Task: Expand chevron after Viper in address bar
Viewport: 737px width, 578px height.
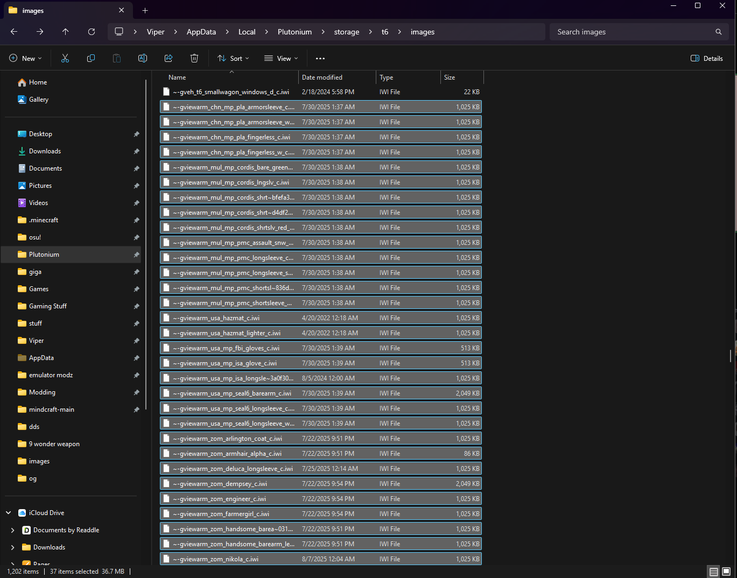Action: coord(176,32)
